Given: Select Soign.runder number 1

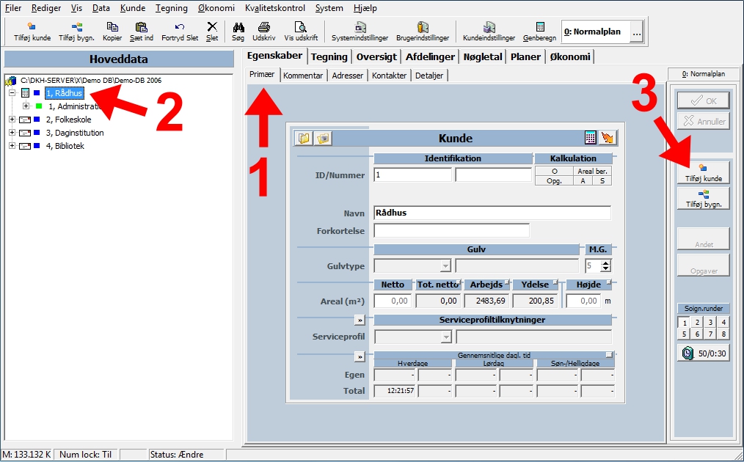Looking at the screenshot, I should click(x=685, y=323).
